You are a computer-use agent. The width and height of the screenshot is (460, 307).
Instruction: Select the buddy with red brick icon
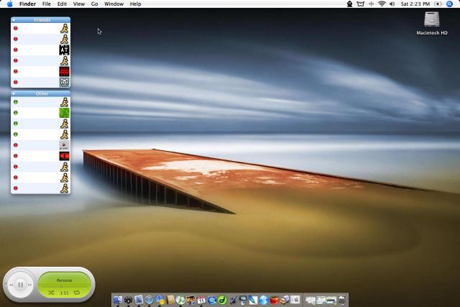click(40, 71)
